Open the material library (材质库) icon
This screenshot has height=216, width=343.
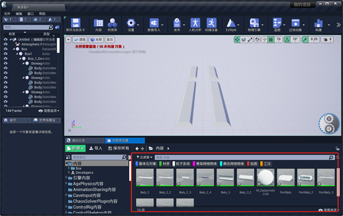[x=113, y=23]
